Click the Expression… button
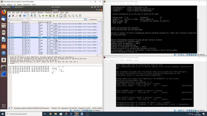Viewport: 207px width, 116px height. [x=93, y=19]
